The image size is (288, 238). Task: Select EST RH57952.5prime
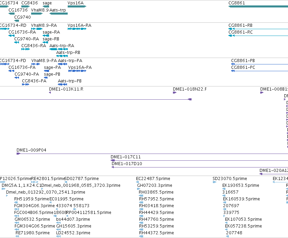141,202
